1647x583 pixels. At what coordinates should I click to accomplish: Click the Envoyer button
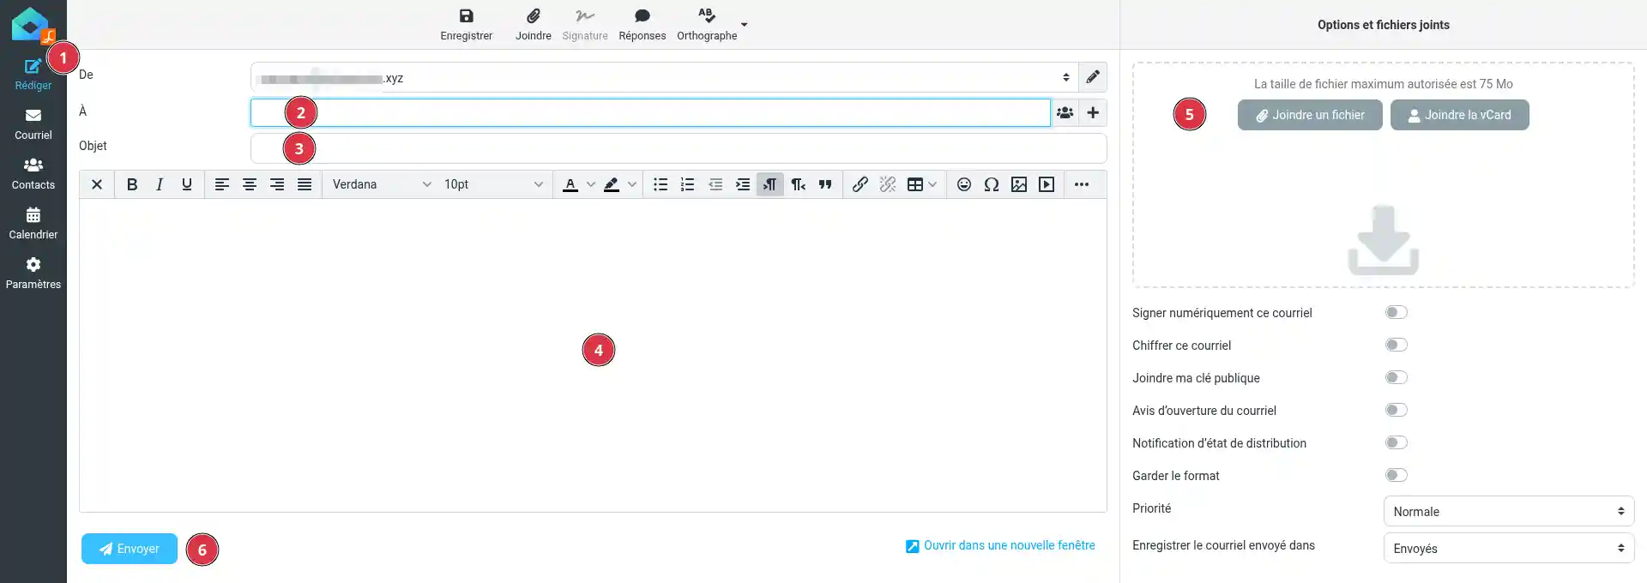coord(130,549)
